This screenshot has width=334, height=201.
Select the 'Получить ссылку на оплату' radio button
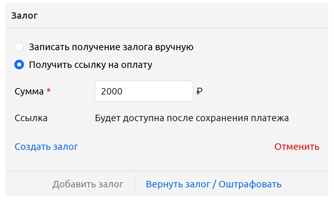pos(19,65)
